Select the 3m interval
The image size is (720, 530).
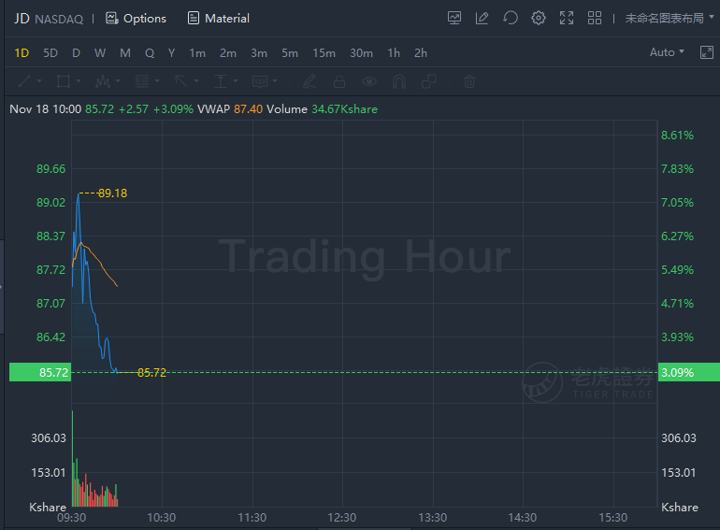(259, 53)
